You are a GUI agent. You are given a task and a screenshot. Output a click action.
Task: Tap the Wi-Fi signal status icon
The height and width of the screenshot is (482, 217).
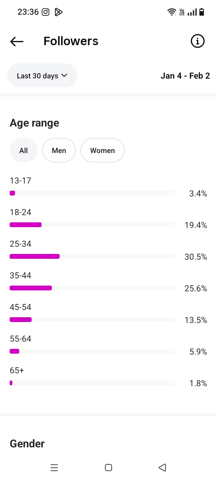point(171,12)
